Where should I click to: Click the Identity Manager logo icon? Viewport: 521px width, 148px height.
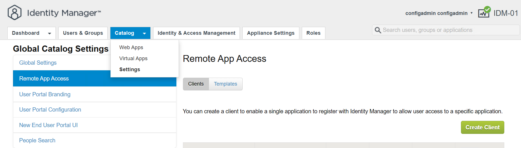14,13
